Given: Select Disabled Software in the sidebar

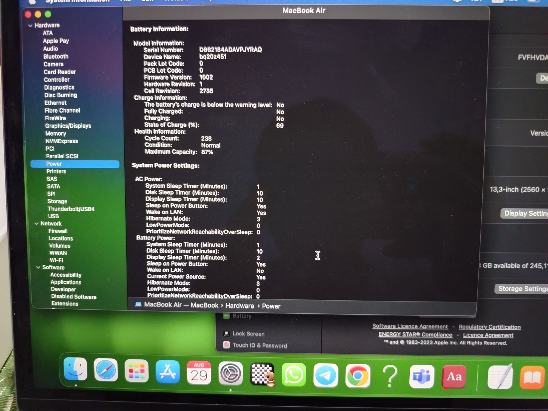Looking at the screenshot, I should [74, 296].
